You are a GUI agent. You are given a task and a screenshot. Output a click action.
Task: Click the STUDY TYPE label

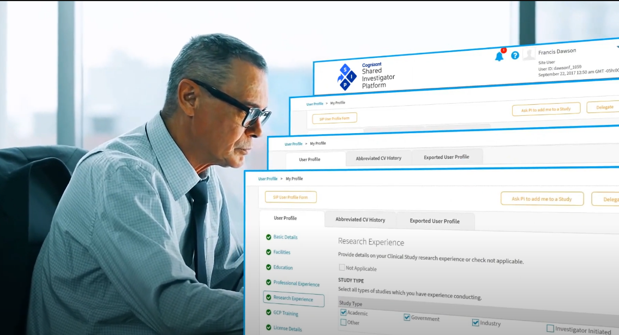pyautogui.click(x=351, y=280)
